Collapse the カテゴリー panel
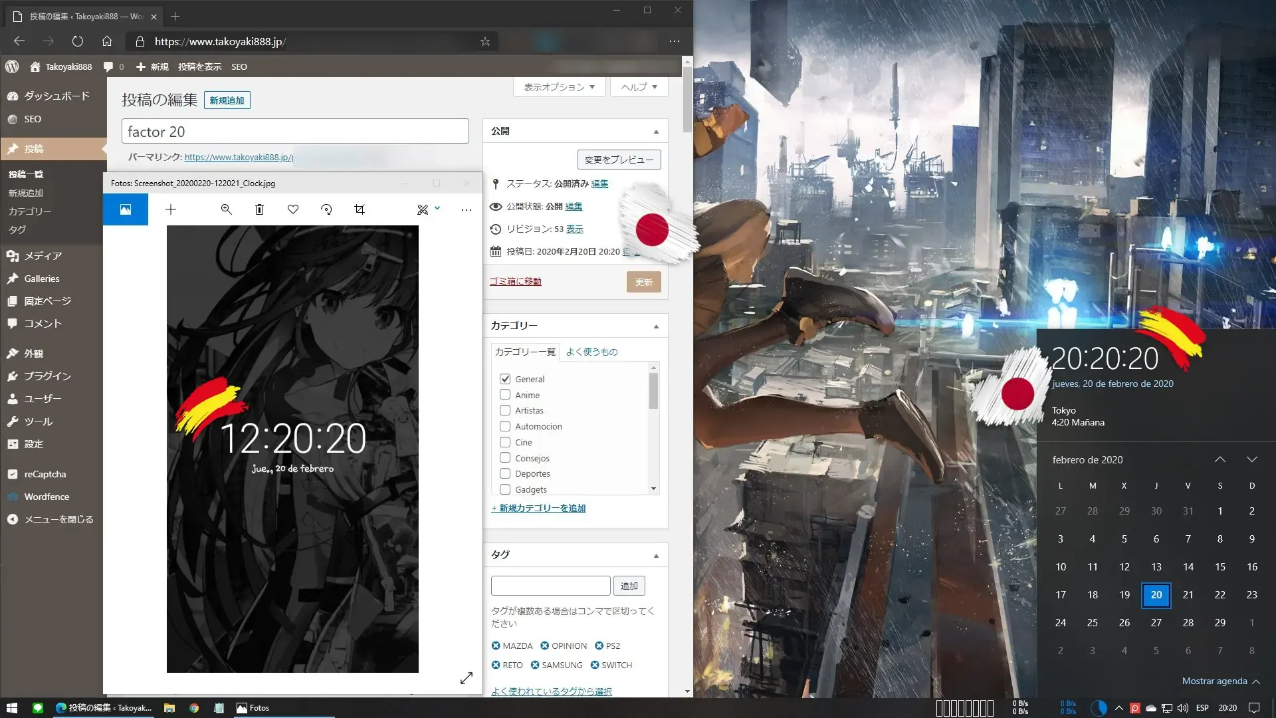 656,326
